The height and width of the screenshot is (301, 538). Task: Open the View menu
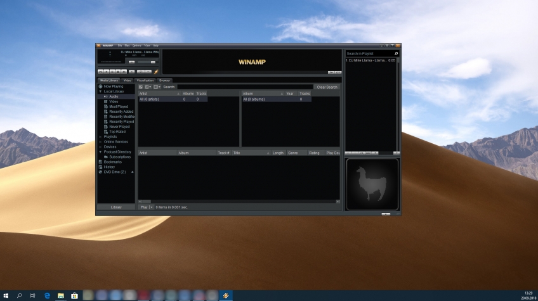pos(147,46)
